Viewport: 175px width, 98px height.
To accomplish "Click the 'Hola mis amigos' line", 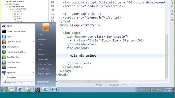I will pos(83,56).
